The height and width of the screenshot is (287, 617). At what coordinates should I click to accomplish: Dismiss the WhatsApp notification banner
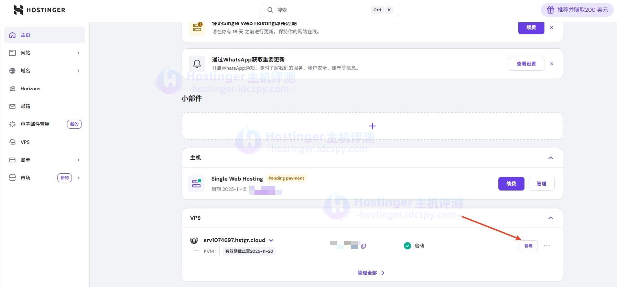click(552, 64)
